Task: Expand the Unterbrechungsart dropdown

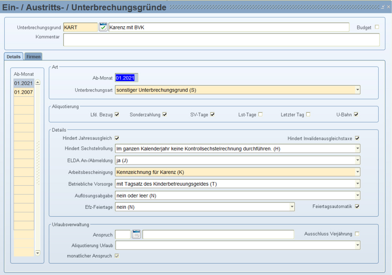Action: (x=357, y=90)
